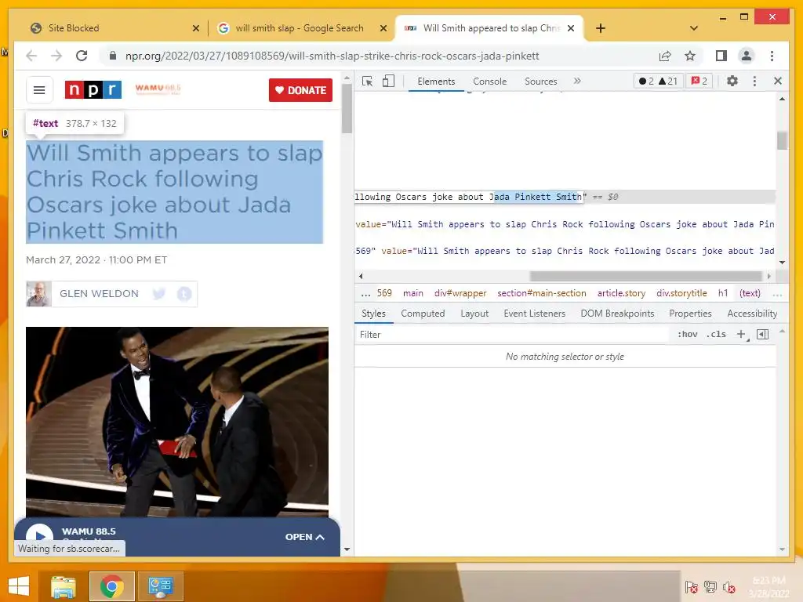Image resolution: width=803 pixels, height=602 pixels.
Task: Toggle the computed styles sidebar
Action: 762,334
